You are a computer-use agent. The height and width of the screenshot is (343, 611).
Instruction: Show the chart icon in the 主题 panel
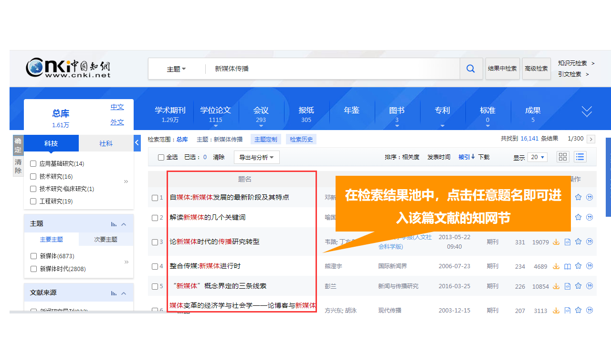tap(114, 224)
